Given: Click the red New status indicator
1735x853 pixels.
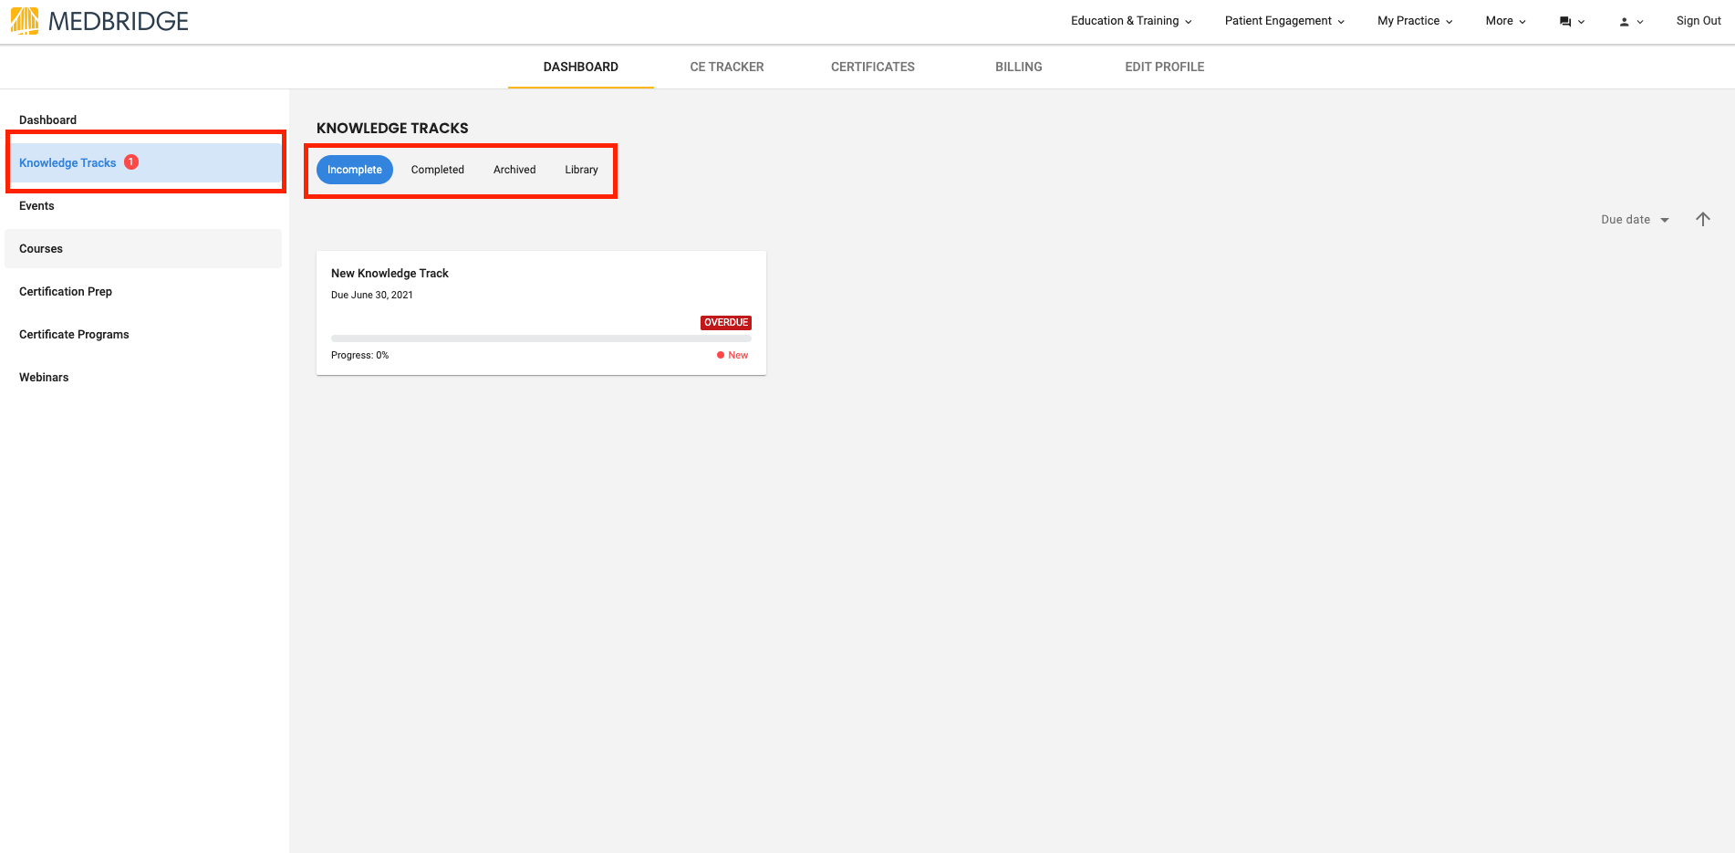Looking at the screenshot, I should click(732, 355).
